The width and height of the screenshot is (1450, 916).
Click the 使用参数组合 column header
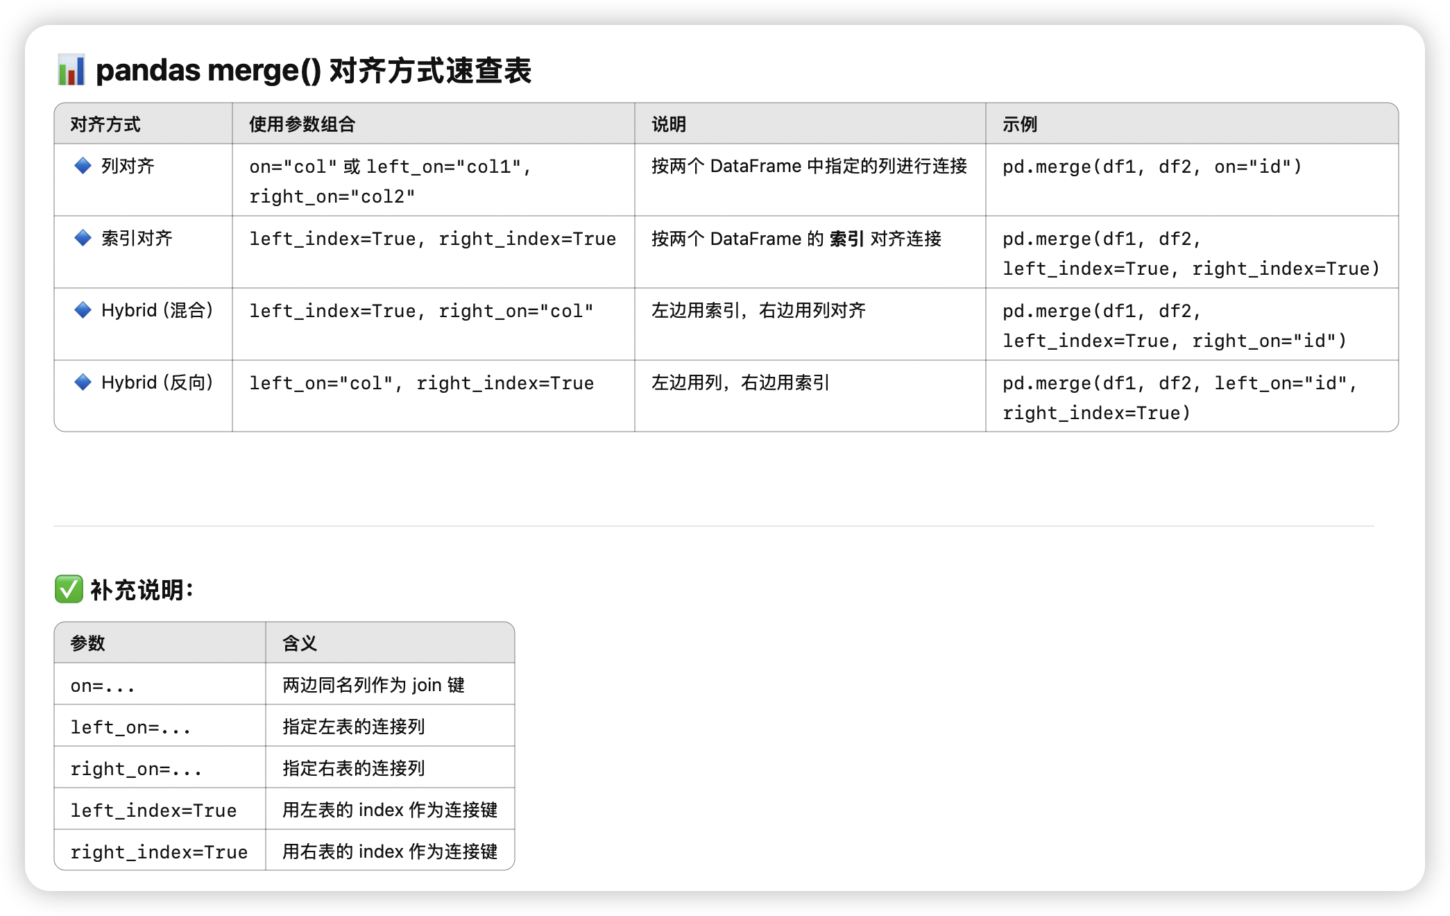click(x=302, y=124)
